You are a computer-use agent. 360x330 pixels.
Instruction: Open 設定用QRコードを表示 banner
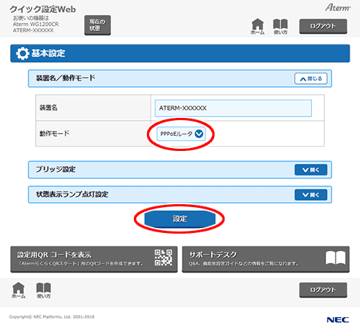tap(94, 260)
